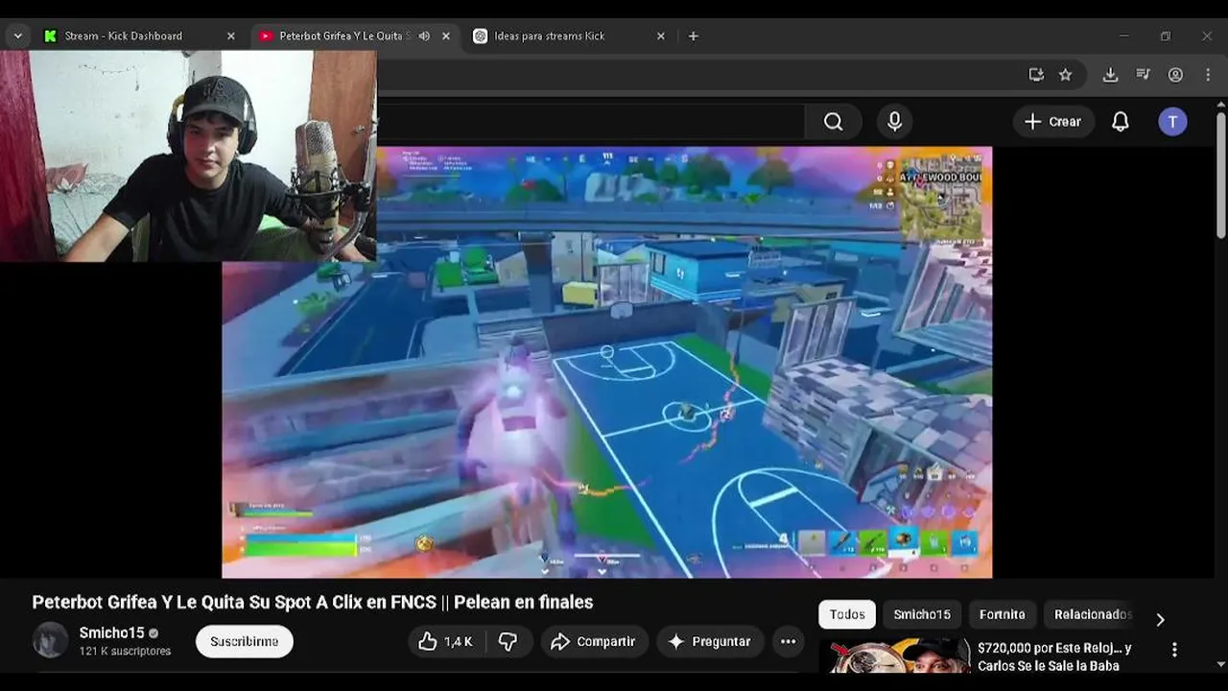Open YouTube notifications bell
This screenshot has height=691, width=1228.
[x=1120, y=121]
